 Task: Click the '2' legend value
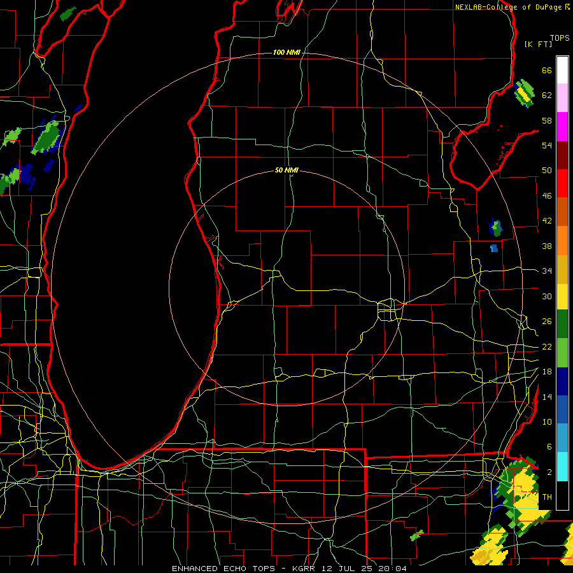549,472
